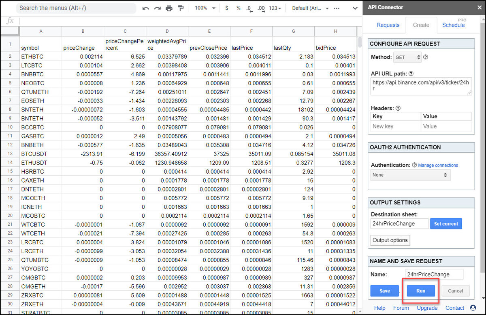Select cell with value 1230.948658
The height and width of the screenshot is (315, 486).
167,163
